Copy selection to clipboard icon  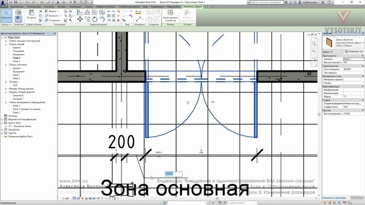coord(40,16)
